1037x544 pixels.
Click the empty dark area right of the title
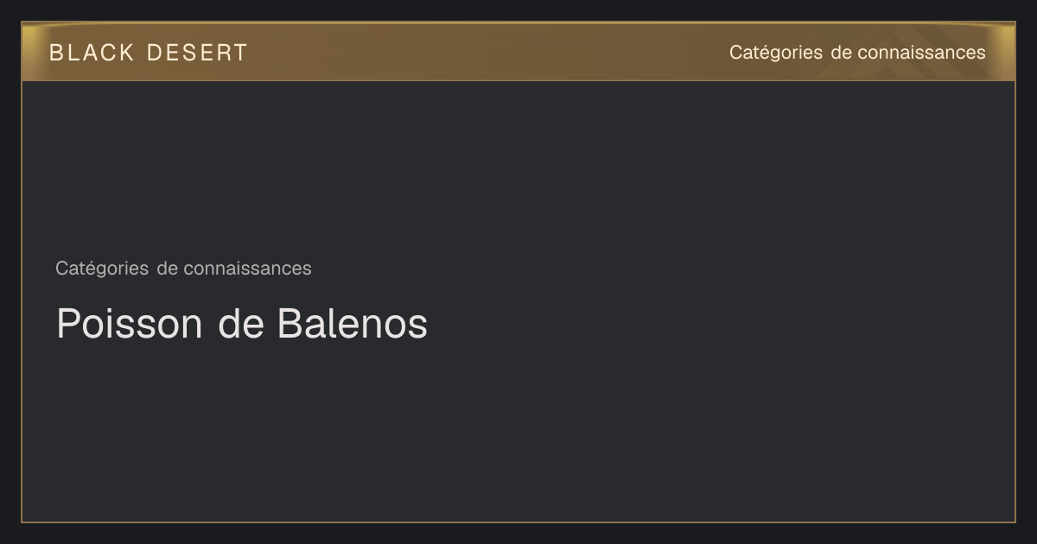point(717,324)
